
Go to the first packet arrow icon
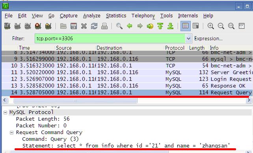pos(160,26)
